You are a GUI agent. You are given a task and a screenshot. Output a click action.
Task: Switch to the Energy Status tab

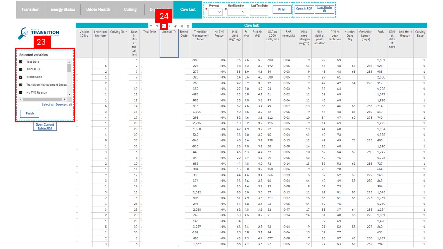coord(63,9)
